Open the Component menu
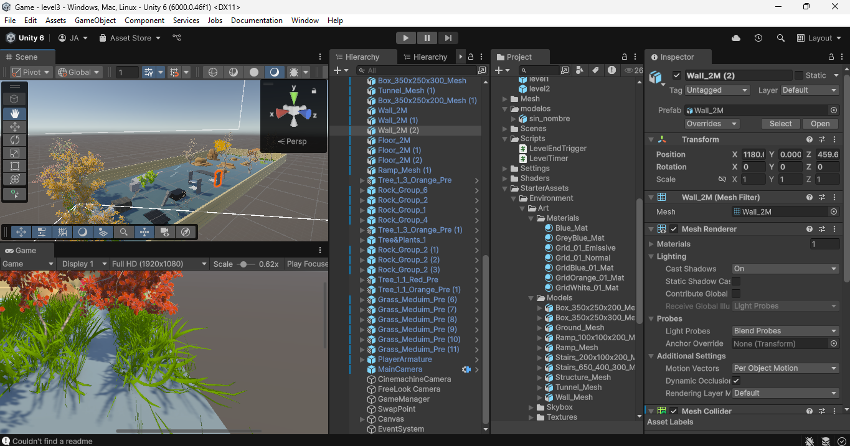850x446 pixels. 144,21
